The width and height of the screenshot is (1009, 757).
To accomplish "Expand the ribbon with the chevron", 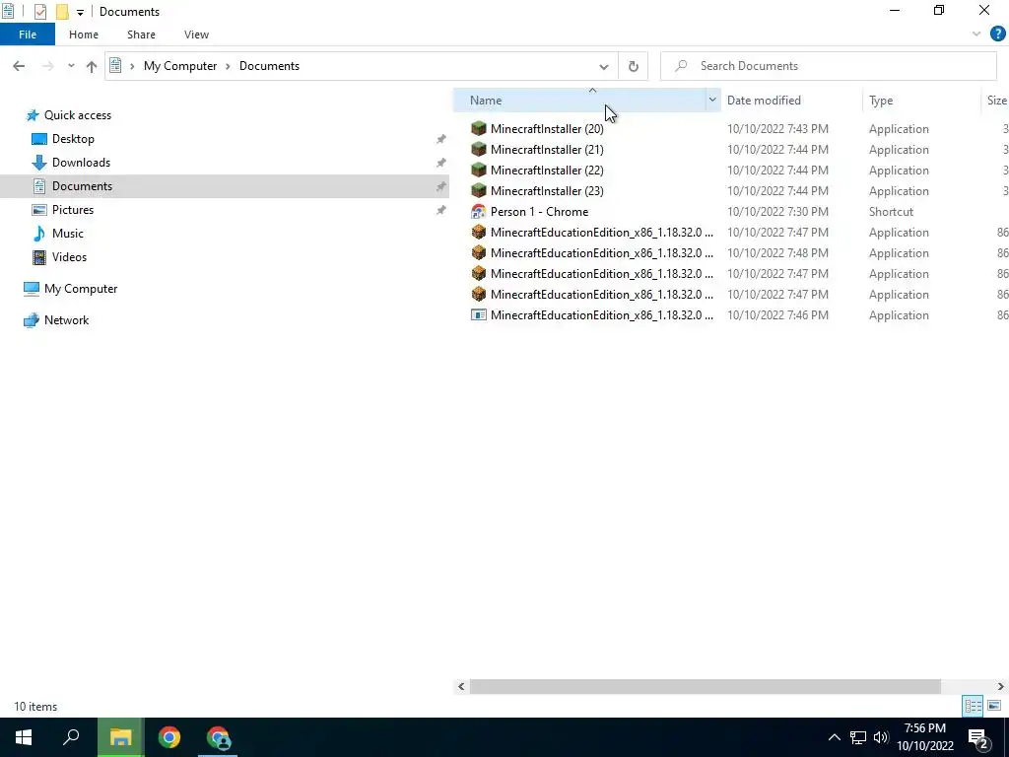I will [x=976, y=34].
